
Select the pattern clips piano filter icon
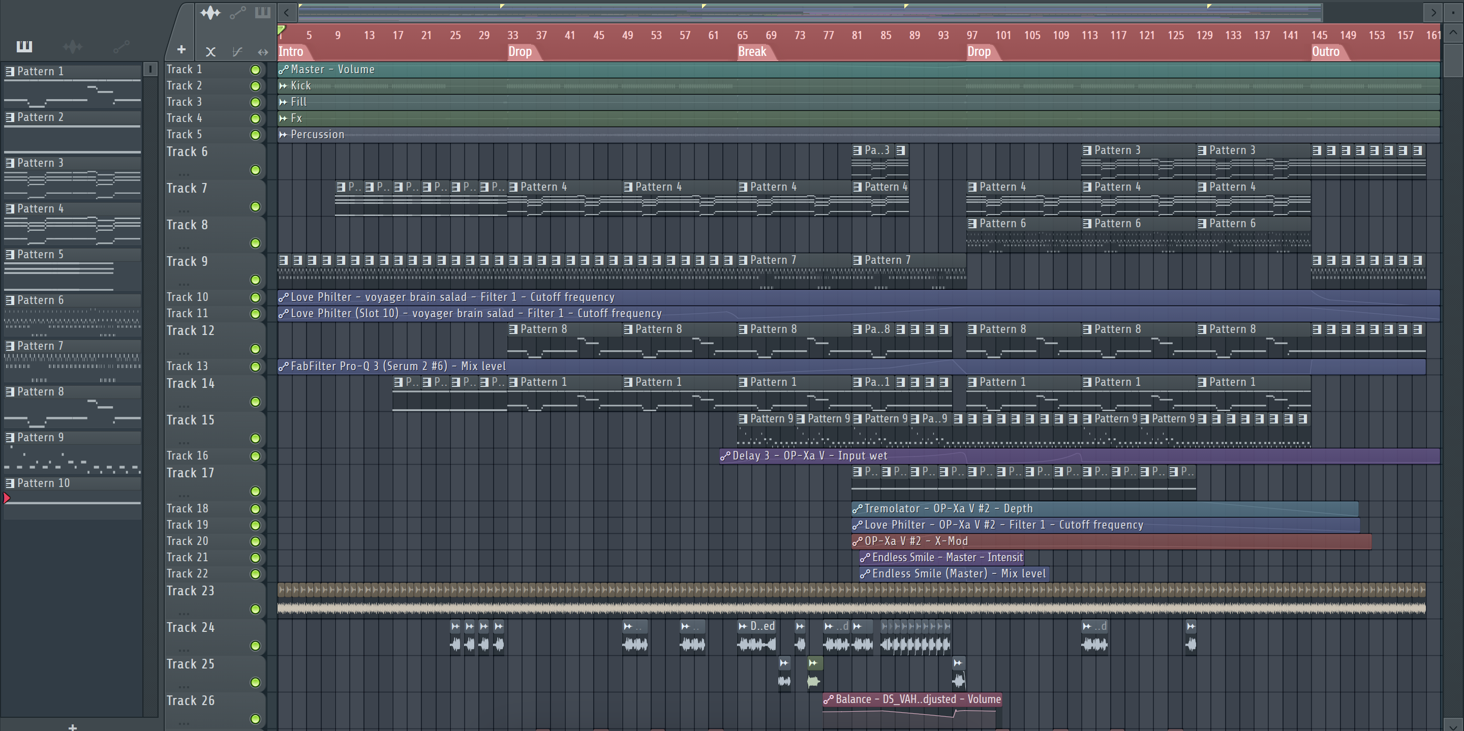[263, 12]
